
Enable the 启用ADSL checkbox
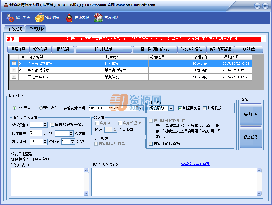point(97,123)
